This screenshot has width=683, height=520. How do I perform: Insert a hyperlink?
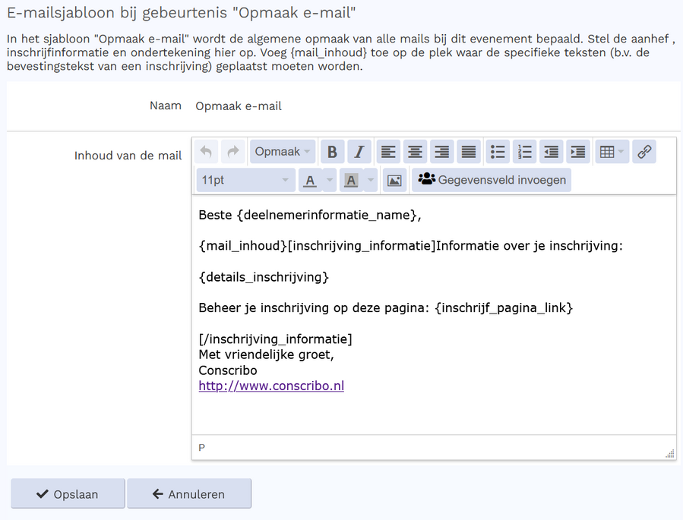pos(643,151)
